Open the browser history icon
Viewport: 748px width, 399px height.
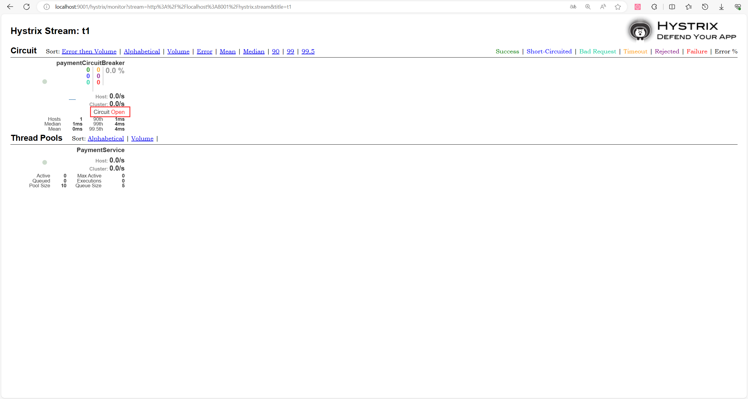click(x=705, y=7)
